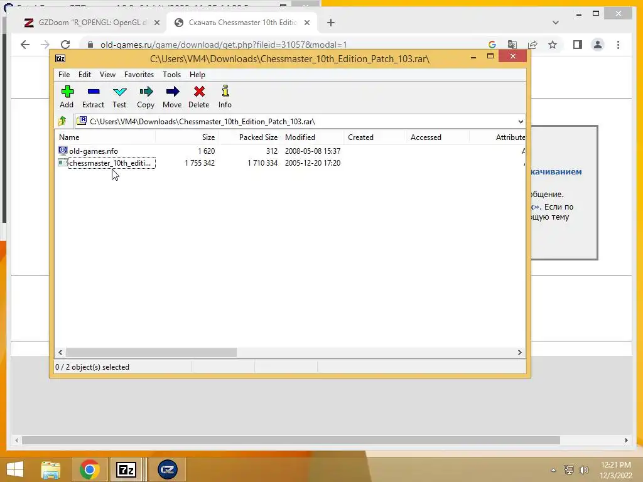The height and width of the screenshot is (482, 643).
Task: Sort by the Size column header
Action: pyautogui.click(x=186, y=137)
